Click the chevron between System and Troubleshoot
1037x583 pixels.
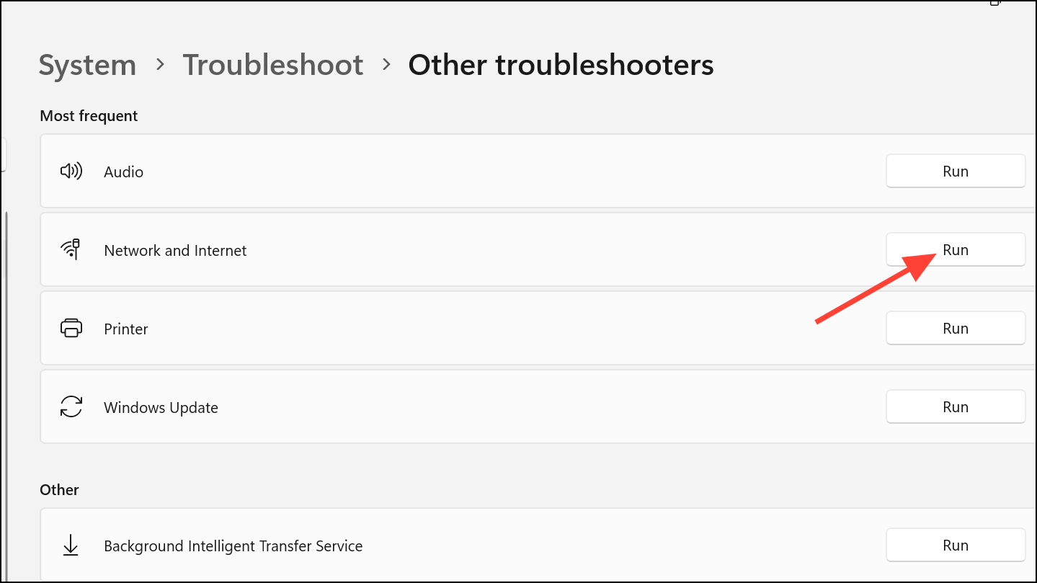pyautogui.click(x=160, y=65)
